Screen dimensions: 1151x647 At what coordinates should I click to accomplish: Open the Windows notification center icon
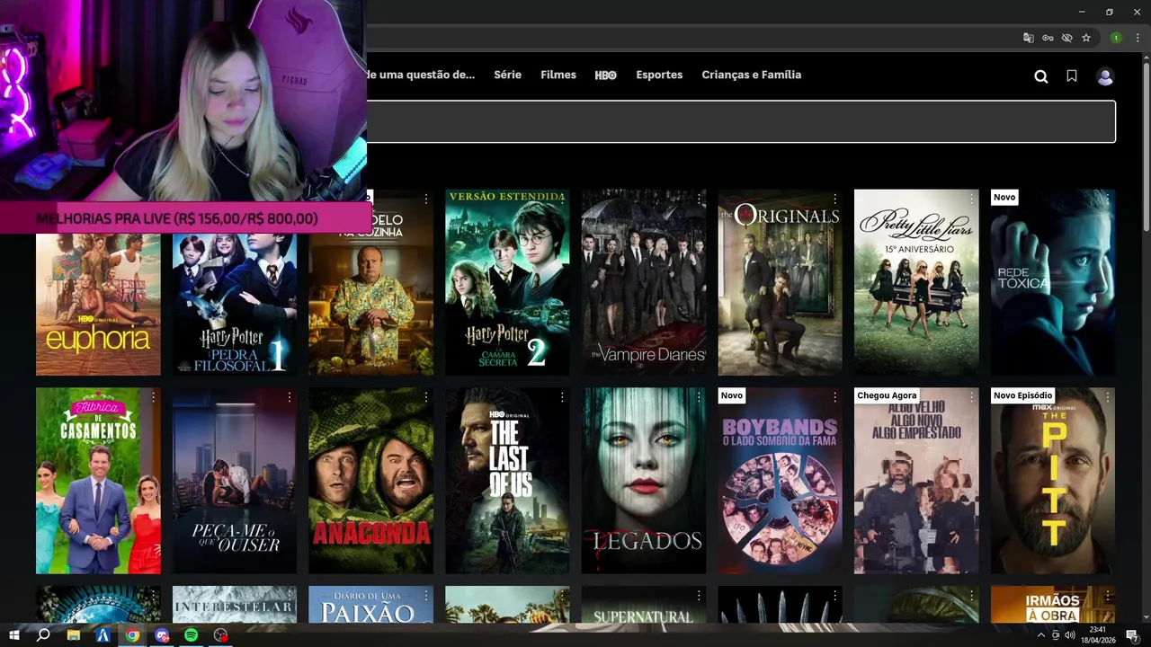click(x=1133, y=635)
